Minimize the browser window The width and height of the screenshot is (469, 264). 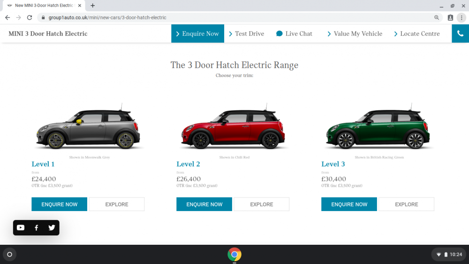[441, 6]
